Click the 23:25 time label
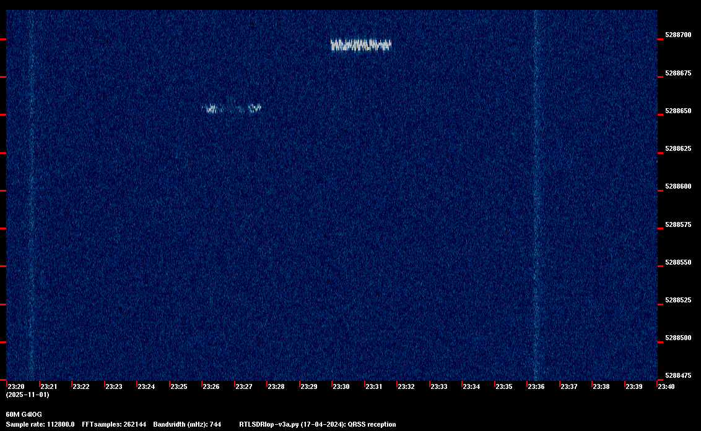701x431 pixels. pyautogui.click(x=179, y=386)
